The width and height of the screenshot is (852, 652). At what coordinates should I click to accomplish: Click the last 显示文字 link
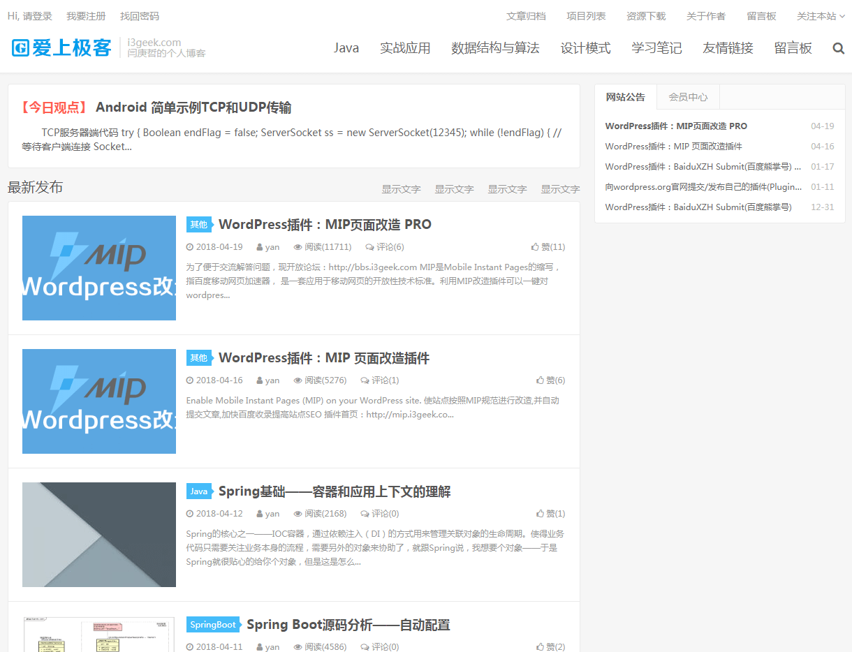coord(560,189)
